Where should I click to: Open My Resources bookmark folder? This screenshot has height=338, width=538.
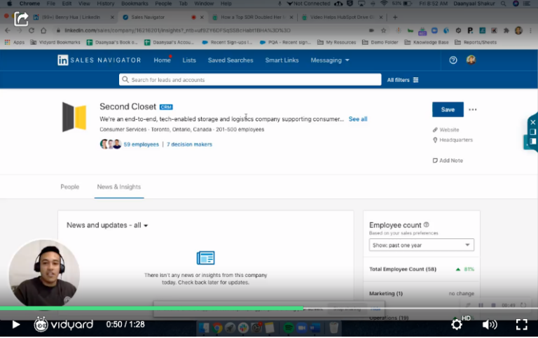coord(336,42)
